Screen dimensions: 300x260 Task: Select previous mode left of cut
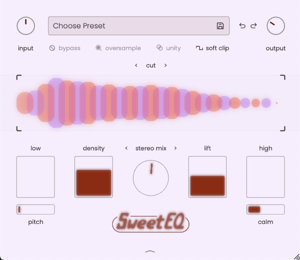tap(136, 65)
